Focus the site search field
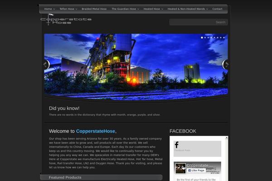The width and height of the screenshot is (272, 181). pos(192,22)
